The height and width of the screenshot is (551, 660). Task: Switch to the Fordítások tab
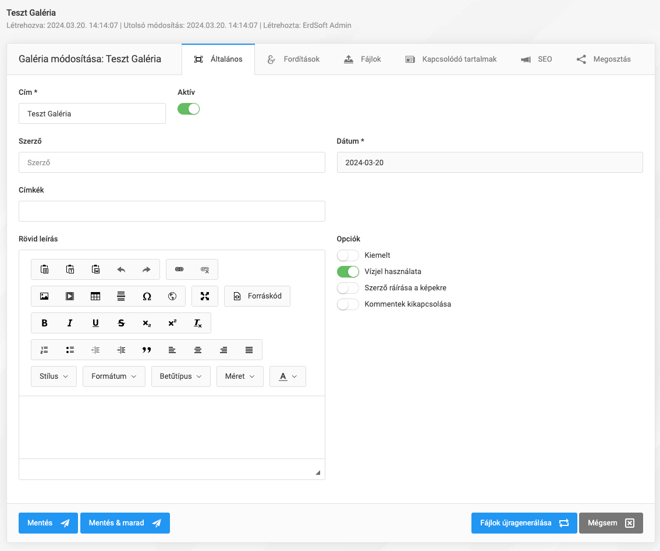click(x=294, y=59)
